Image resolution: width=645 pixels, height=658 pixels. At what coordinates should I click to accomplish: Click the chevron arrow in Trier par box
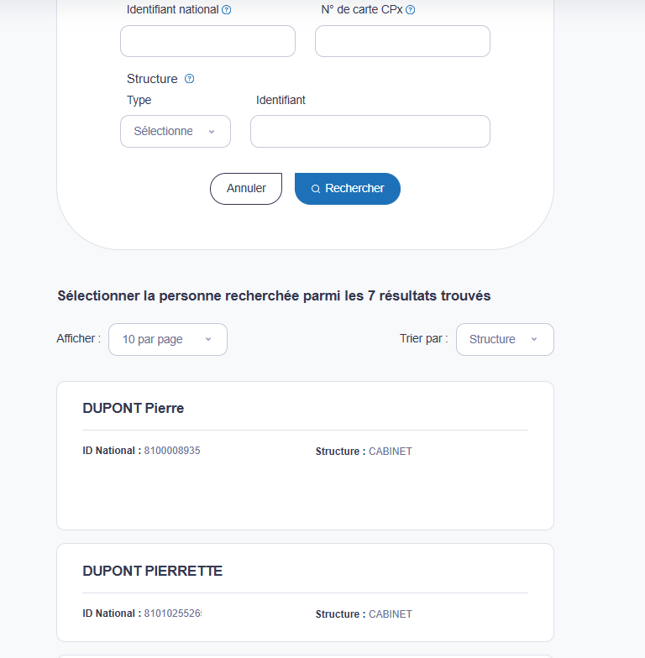point(534,339)
